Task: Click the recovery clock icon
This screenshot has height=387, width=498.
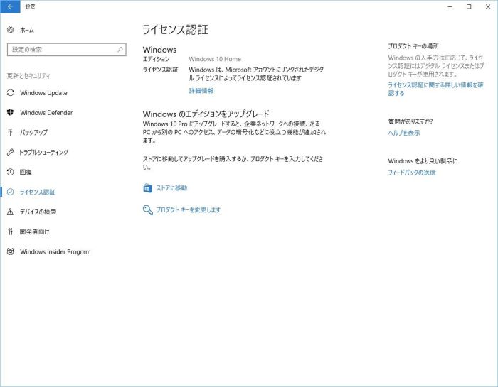Action: [x=10, y=172]
